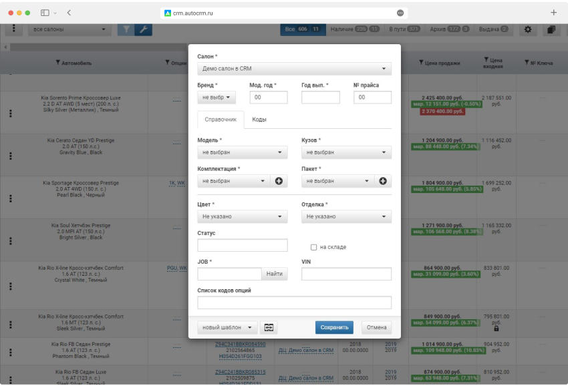Switch to the Коды tab
Viewport: 568px width, 386px height.
click(x=259, y=120)
